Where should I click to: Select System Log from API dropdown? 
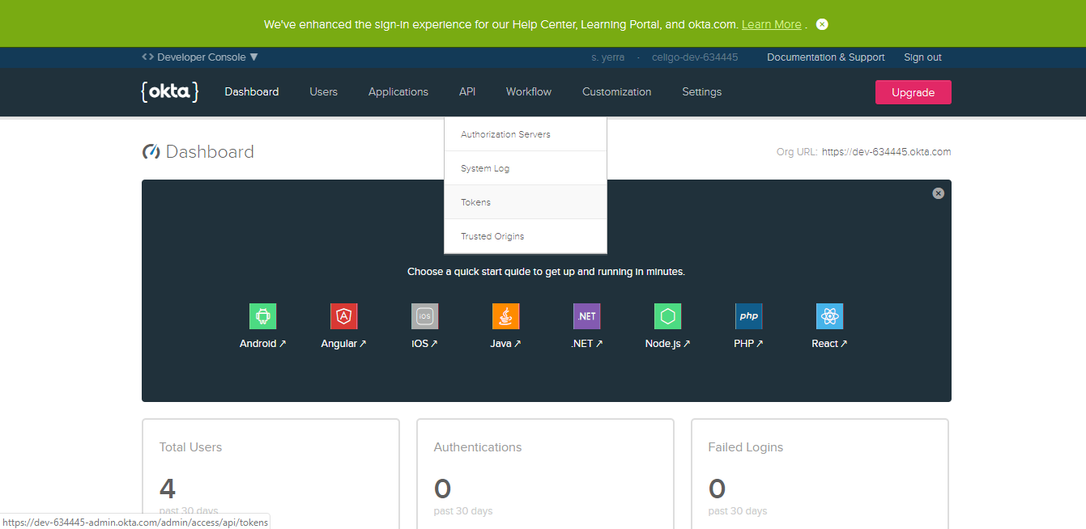(x=526, y=168)
